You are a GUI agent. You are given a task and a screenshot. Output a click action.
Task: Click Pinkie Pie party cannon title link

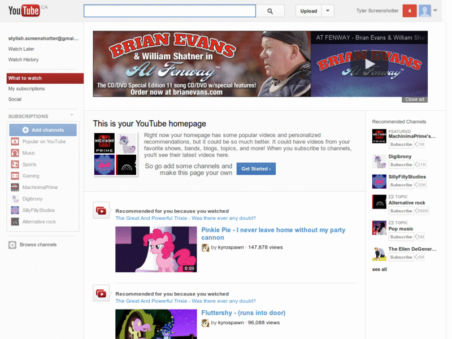(x=273, y=234)
